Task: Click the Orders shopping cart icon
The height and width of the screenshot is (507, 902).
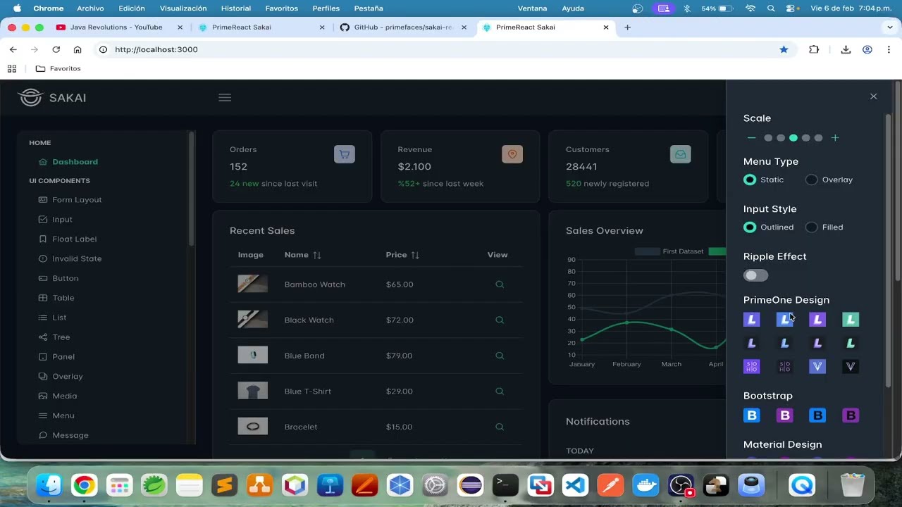Action: coord(345,154)
